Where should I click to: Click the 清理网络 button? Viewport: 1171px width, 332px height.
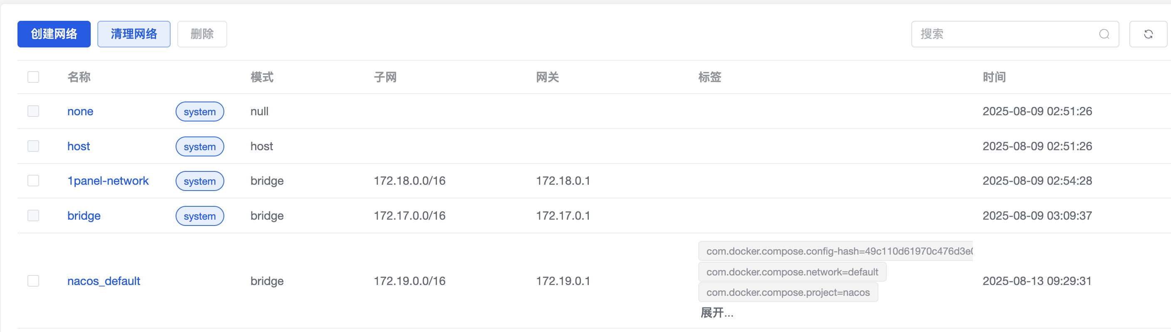134,34
